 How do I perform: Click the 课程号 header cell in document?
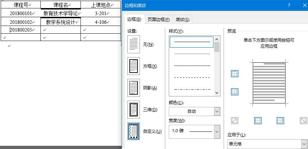pyautogui.click(x=21, y=5)
